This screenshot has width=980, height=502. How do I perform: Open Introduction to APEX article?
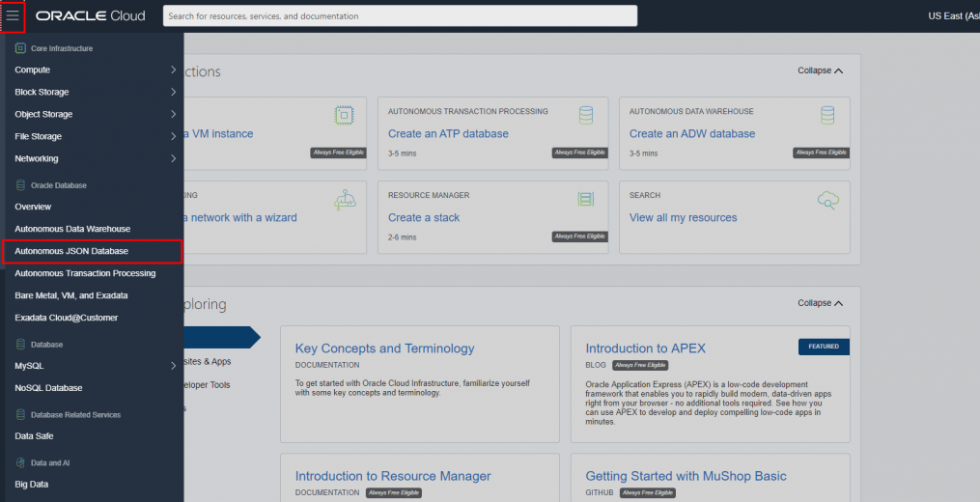coord(645,349)
